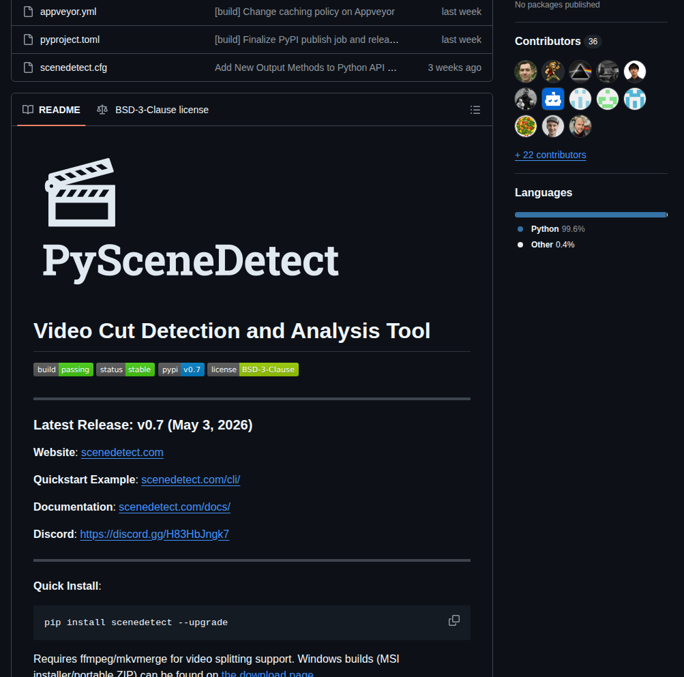The height and width of the screenshot is (677, 684).
Task: Click the 'Video Cut Detection and Analysis Tool' heading
Action: point(232,331)
